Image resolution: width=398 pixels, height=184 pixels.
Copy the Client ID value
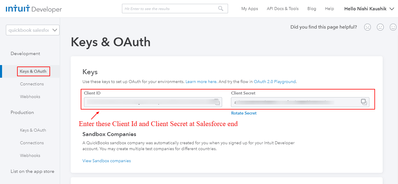[x=217, y=102]
